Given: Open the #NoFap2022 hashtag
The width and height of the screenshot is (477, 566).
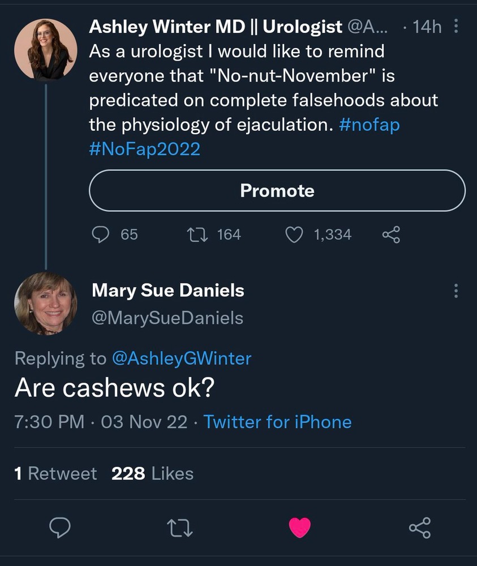Looking at the screenshot, I should pos(144,149).
